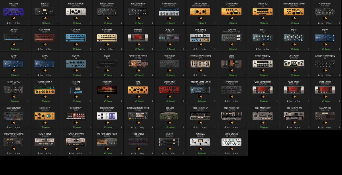The height and width of the screenshot is (175, 342).
Task: Toggle the Linear Phase EQ switch
Action: (263, 70)
